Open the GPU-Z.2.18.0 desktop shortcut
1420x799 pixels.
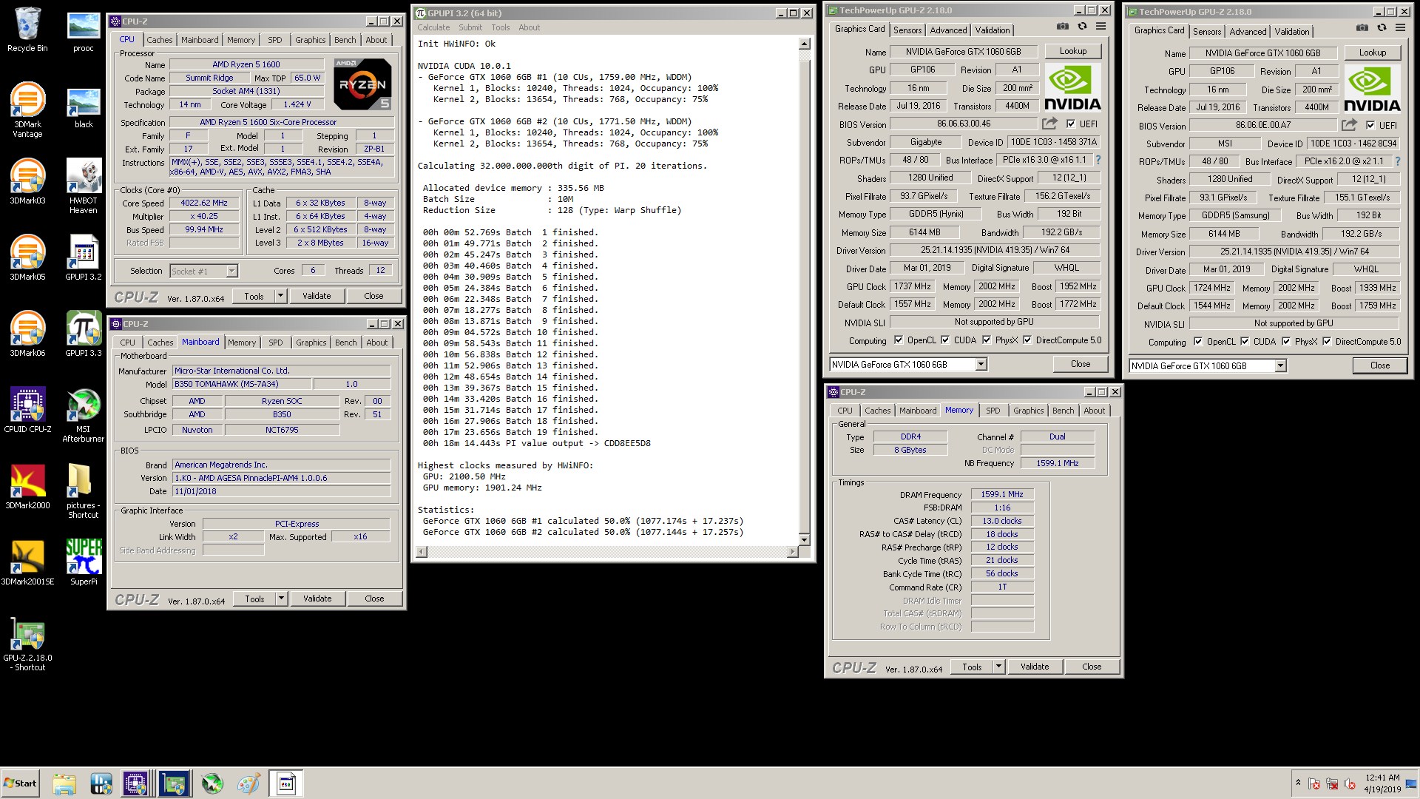coord(27,645)
